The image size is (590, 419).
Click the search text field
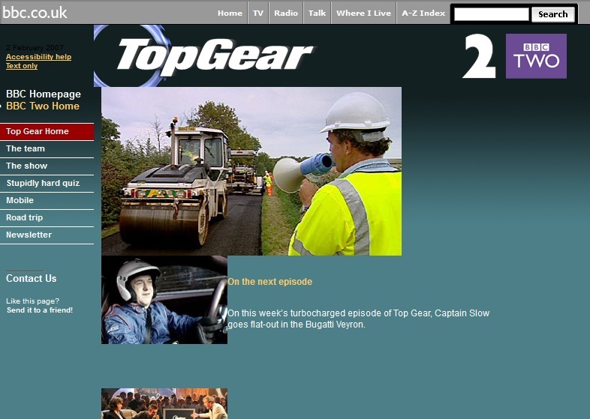[x=492, y=14]
